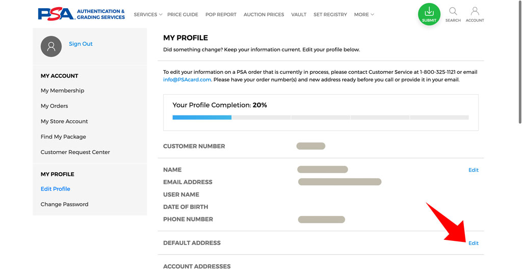522x276 pixels.
Task: Click the PSA logo in the header
Action: click(81, 14)
